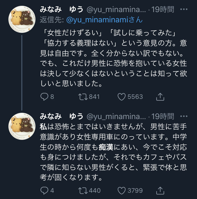
Task: Like the tweet showing 3799 likes
Action: [x=122, y=190]
